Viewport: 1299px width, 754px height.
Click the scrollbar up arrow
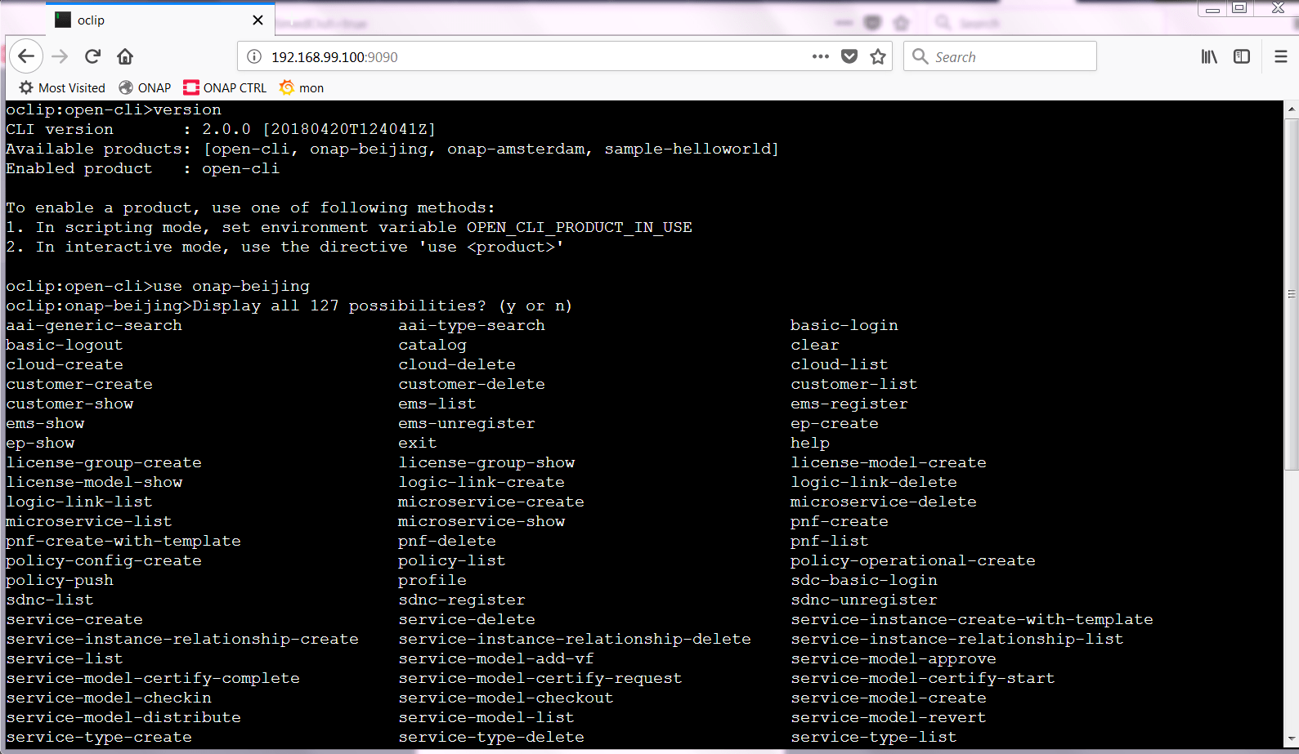[1292, 109]
